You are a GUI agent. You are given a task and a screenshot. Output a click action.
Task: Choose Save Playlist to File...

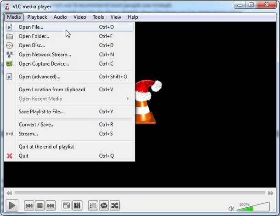pos(69,111)
